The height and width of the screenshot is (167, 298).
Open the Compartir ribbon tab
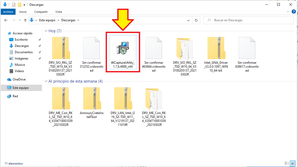pyautogui.click(x=41, y=12)
